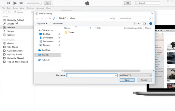Open the Help menu
The image size is (175, 111).
click(48, 8)
